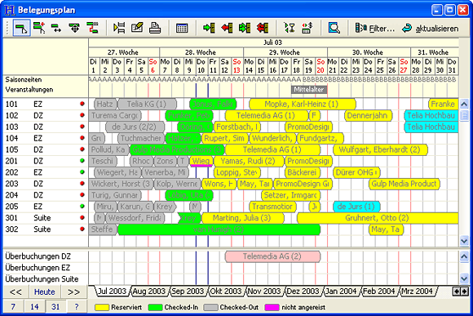Viewport: 473px width, 316px height.
Task: Jump to today with Heute button
Action: click(45, 292)
